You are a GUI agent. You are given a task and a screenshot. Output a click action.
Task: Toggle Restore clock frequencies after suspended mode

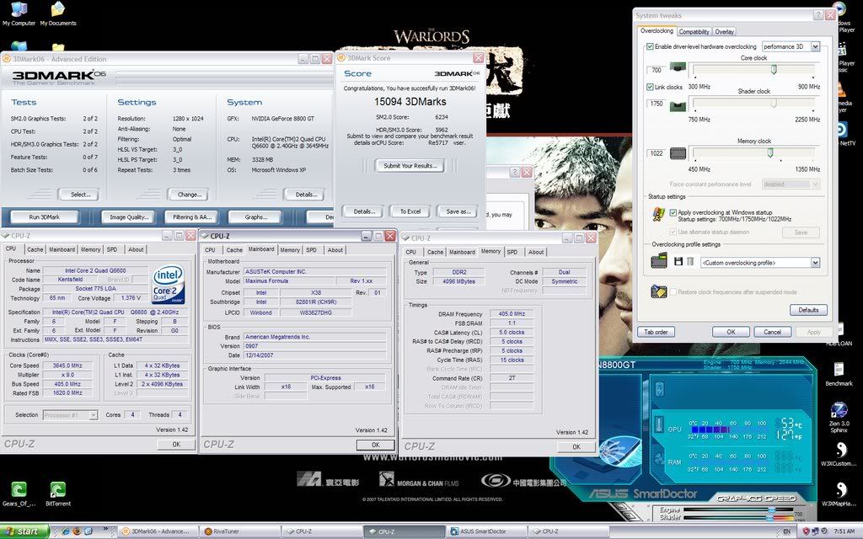pyautogui.click(x=673, y=292)
